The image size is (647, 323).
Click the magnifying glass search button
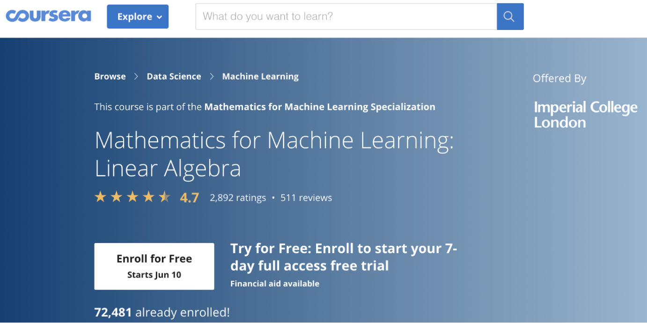coord(510,17)
